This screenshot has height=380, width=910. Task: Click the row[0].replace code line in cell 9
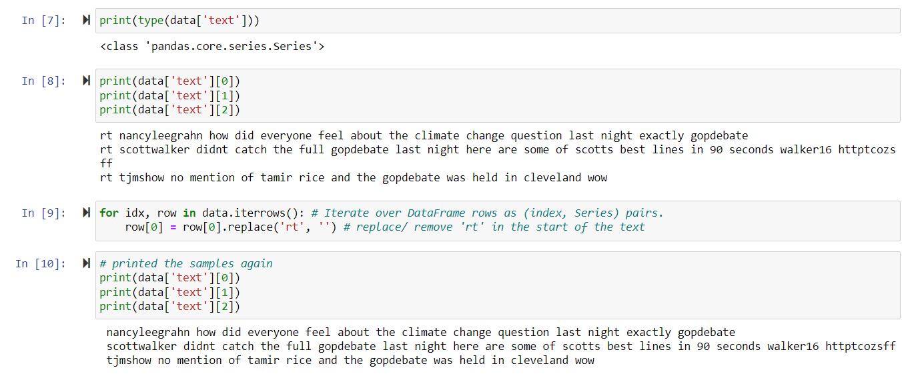pos(385,227)
